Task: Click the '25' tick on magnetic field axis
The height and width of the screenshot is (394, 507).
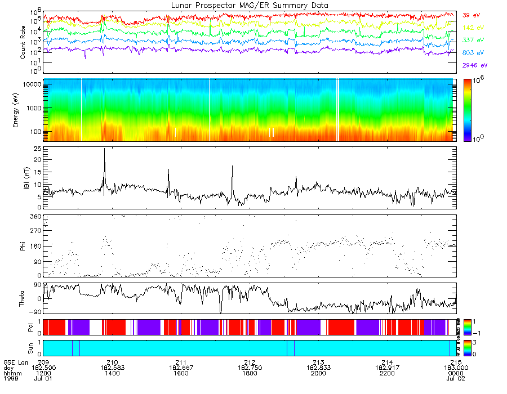Action: (x=38, y=149)
